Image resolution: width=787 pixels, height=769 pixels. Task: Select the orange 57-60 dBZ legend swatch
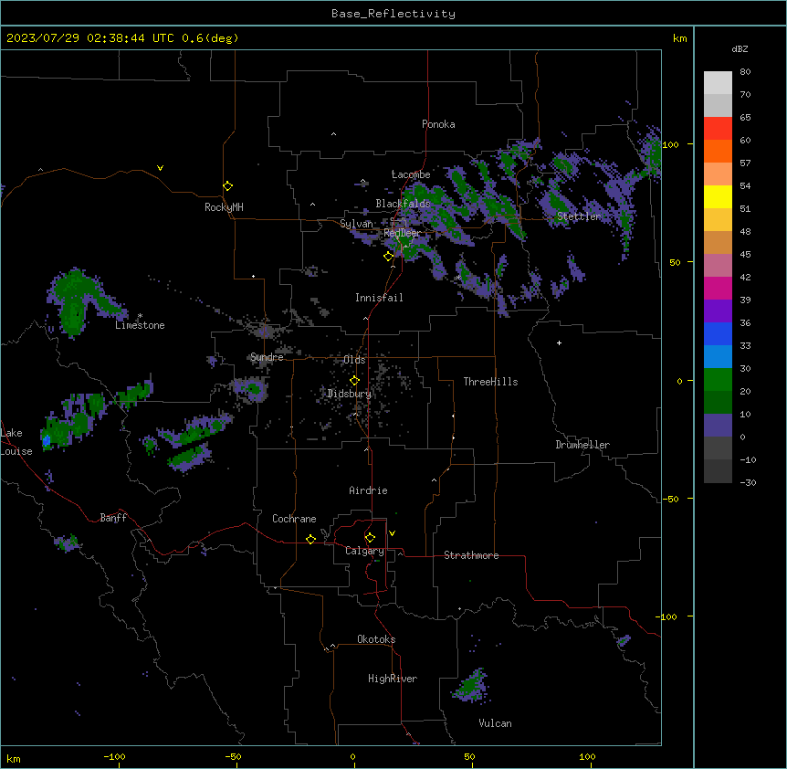tap(718, 152)
